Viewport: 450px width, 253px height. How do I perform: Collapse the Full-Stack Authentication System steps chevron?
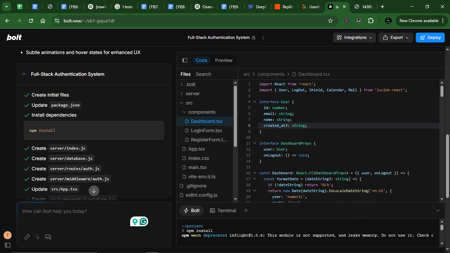point(24,74)
